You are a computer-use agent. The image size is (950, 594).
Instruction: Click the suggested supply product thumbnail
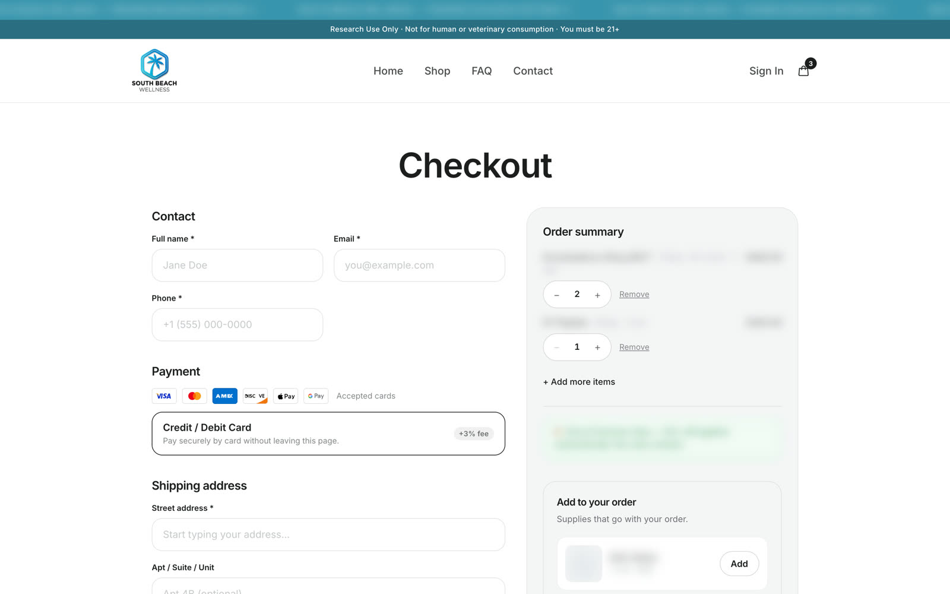pyautogui.click(x=584, y=564)
